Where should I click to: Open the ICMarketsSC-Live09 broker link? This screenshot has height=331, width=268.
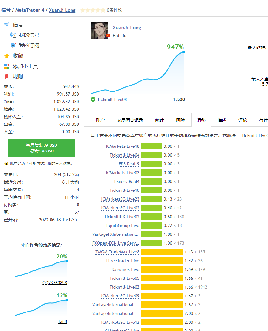(x=120, y=296)
